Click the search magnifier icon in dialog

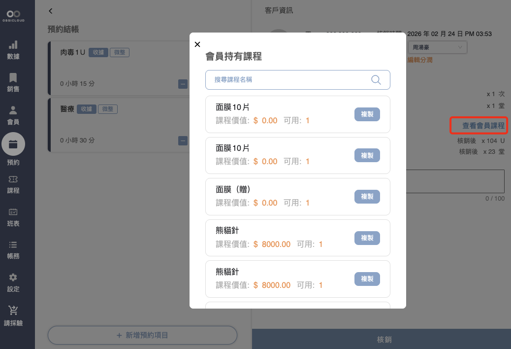click(376, 80)
